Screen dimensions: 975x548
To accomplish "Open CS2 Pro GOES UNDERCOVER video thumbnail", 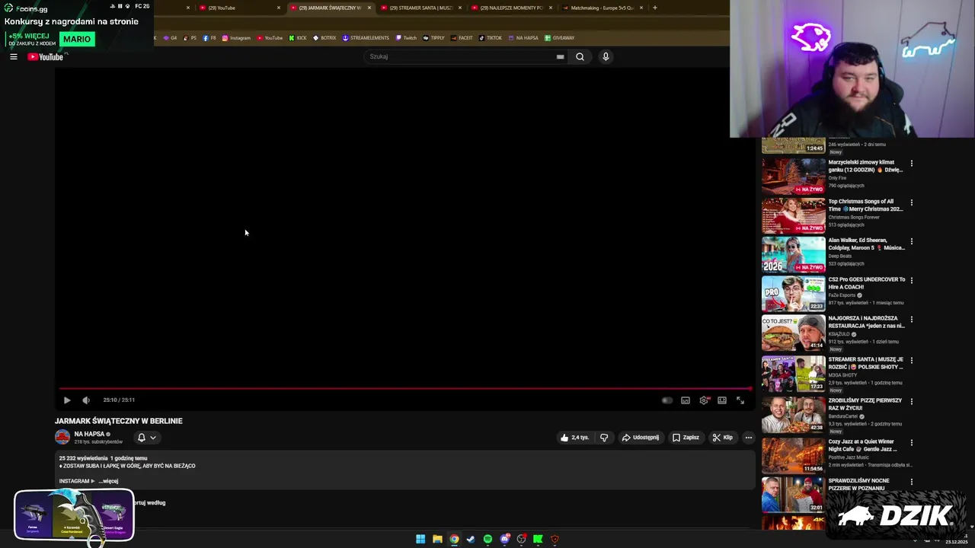I will pos(794,293).
